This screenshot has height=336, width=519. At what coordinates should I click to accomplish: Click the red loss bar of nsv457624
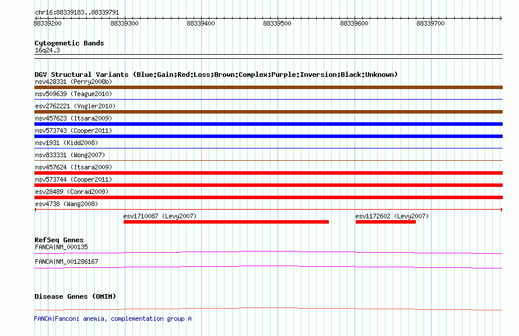tap(268, 173)
